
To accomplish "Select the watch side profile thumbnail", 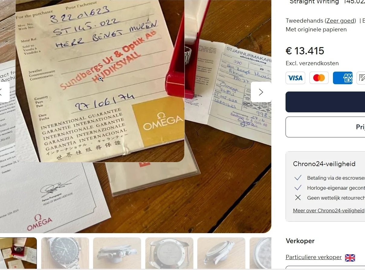I will (x=117, y=253).
